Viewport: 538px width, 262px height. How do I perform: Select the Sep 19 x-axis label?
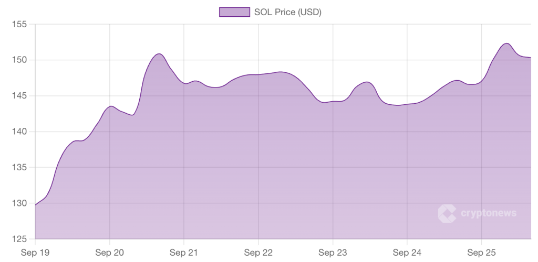click(35, 252)
